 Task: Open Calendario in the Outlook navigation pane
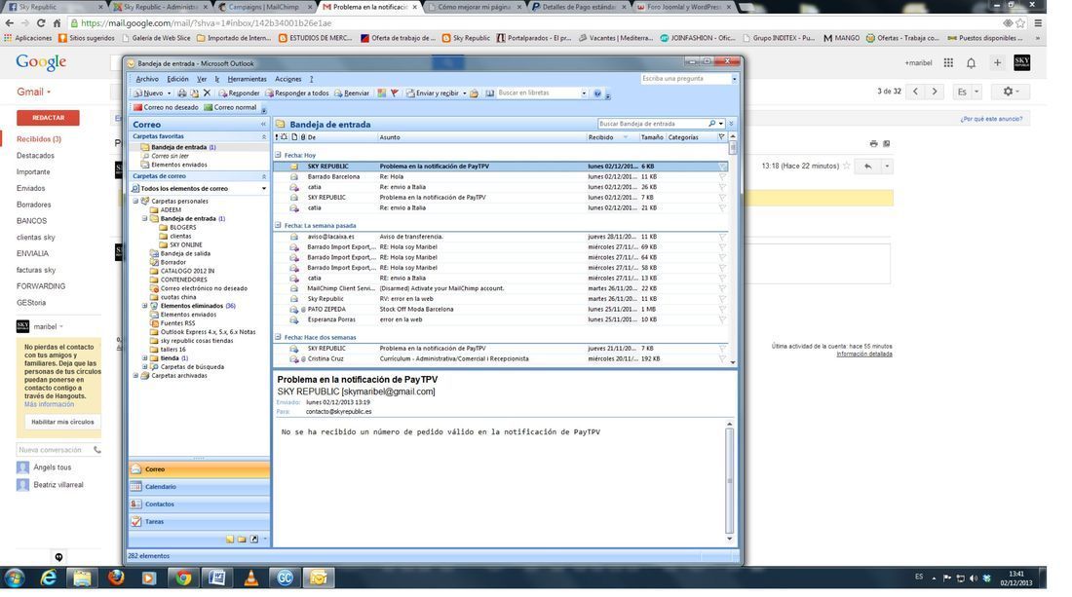[x=199, y=487]
